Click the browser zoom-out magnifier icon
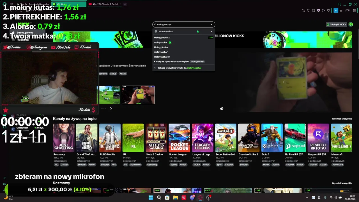 coord(303,10)
